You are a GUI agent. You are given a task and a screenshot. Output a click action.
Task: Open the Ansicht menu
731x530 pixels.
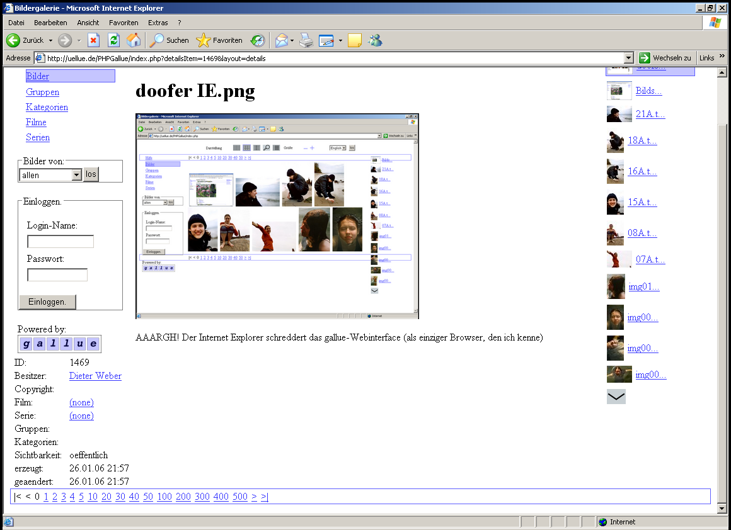[88, 23]
